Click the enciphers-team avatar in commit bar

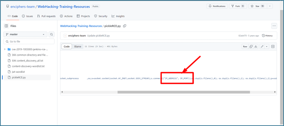click(65, 36)
